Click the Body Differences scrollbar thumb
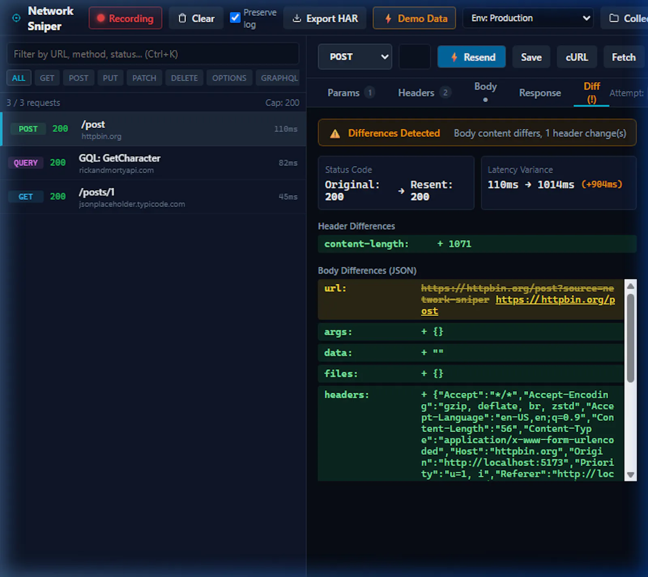648x577 pixels. tap(630, 338)
